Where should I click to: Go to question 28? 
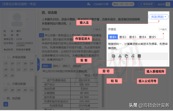(12, 90)
